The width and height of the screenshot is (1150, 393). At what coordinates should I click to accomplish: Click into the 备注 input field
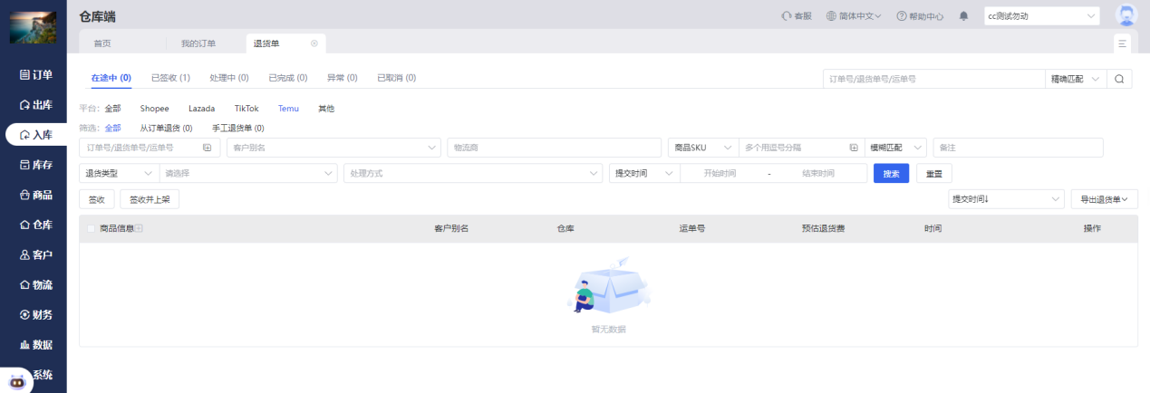tap(1018, 148)
